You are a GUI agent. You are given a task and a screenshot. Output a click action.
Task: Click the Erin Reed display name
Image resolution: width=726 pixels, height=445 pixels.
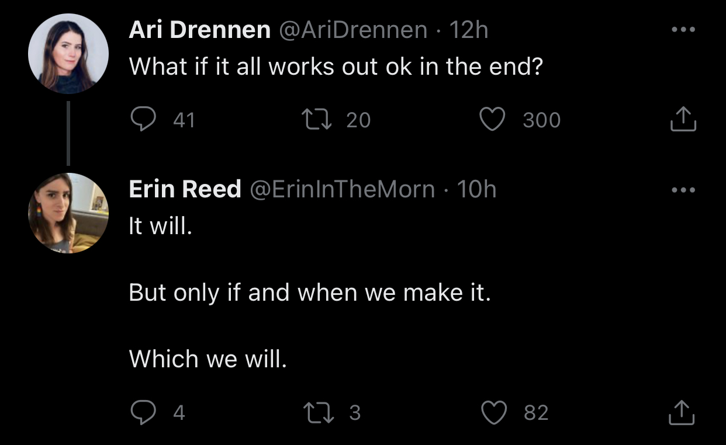tap(185, 189)
